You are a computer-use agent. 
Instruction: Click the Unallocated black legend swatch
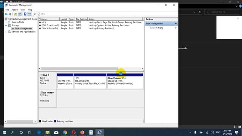pos(40,121)
